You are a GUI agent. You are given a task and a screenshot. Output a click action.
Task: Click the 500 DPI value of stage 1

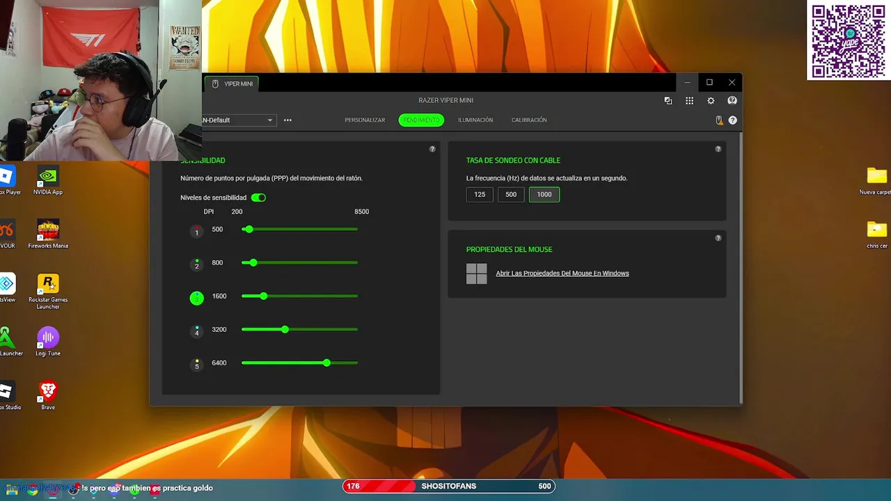click(x=217, y=229)
